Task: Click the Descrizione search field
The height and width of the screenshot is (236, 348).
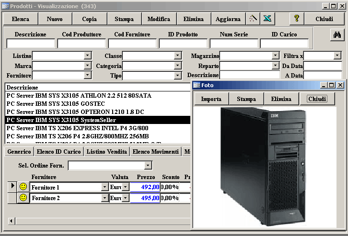Action: click(x=31, y=44)
